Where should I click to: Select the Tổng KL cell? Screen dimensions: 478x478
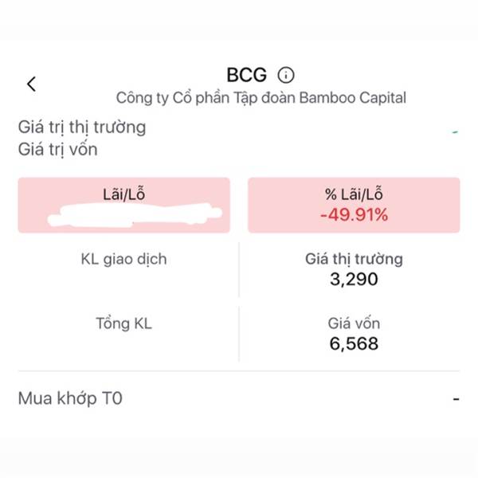point(123,334)
